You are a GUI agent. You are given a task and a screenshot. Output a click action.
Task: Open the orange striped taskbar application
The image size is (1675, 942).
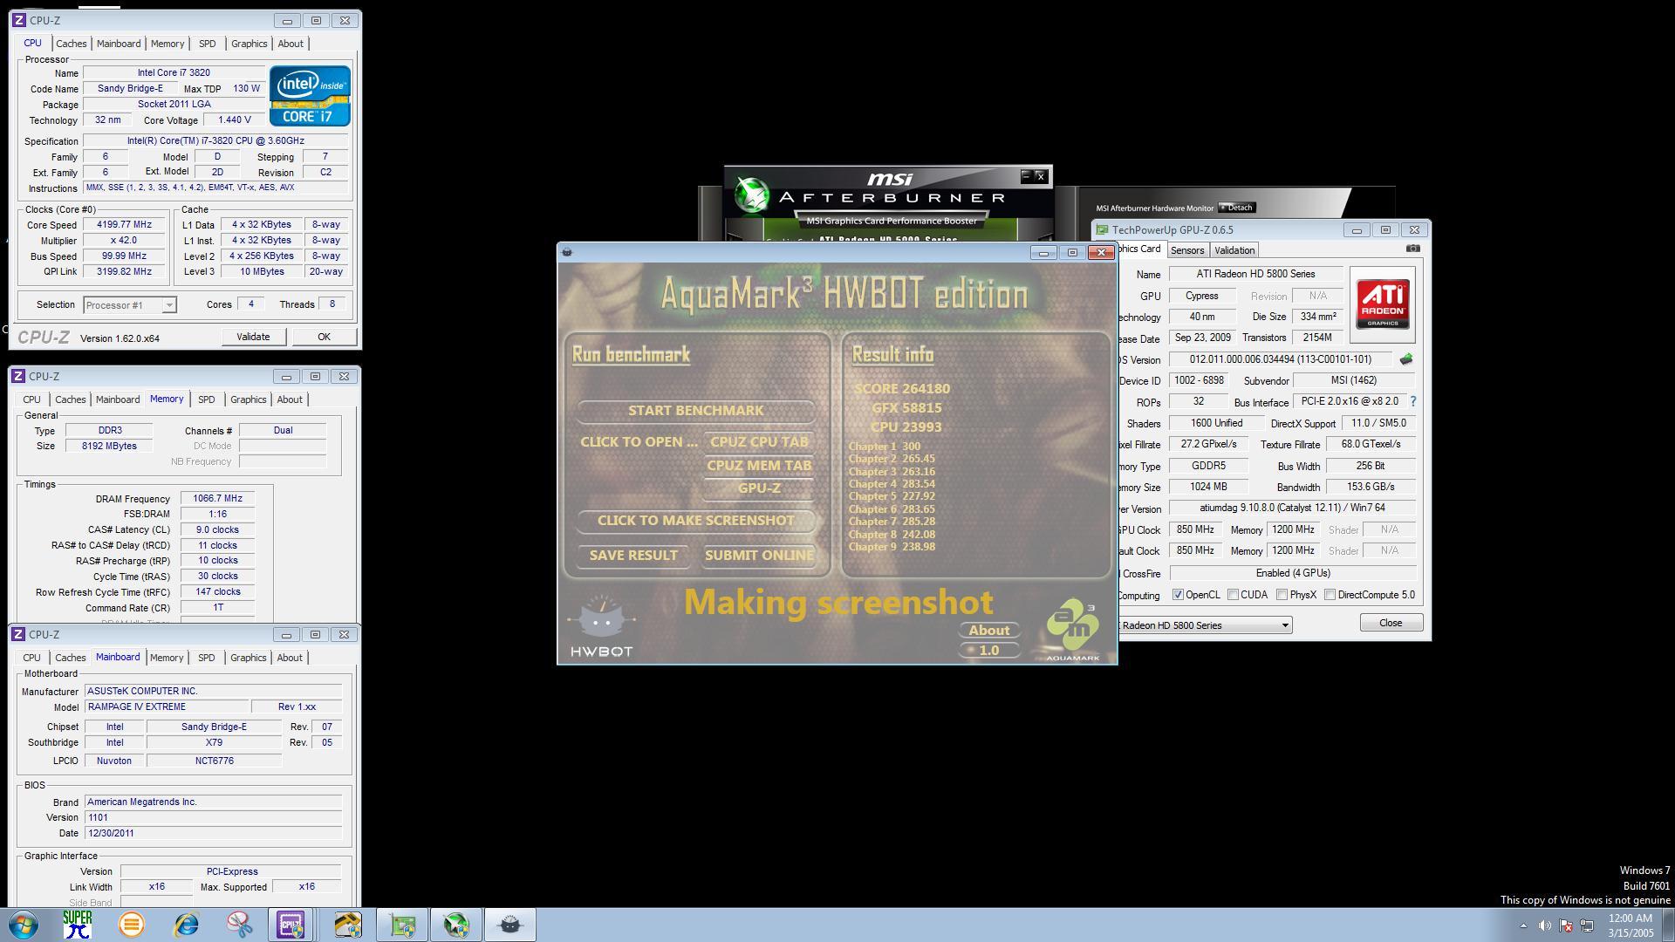click(x=132, y=925)
